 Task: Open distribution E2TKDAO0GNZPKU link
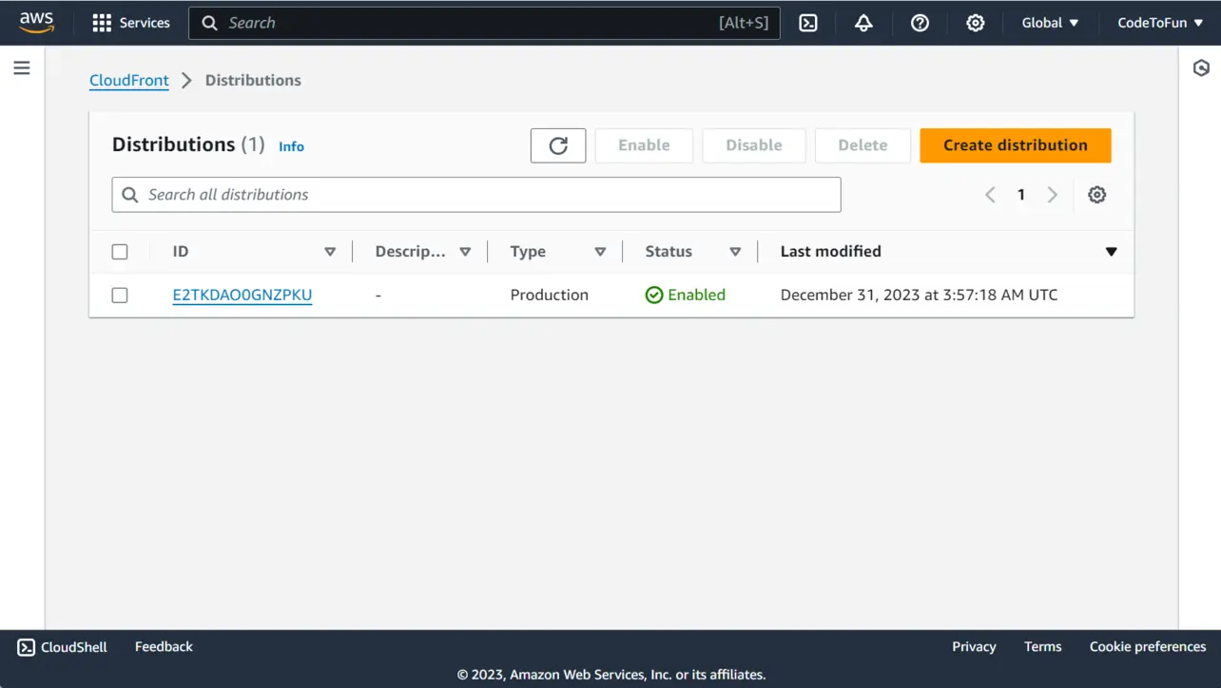tap(242, 295)
